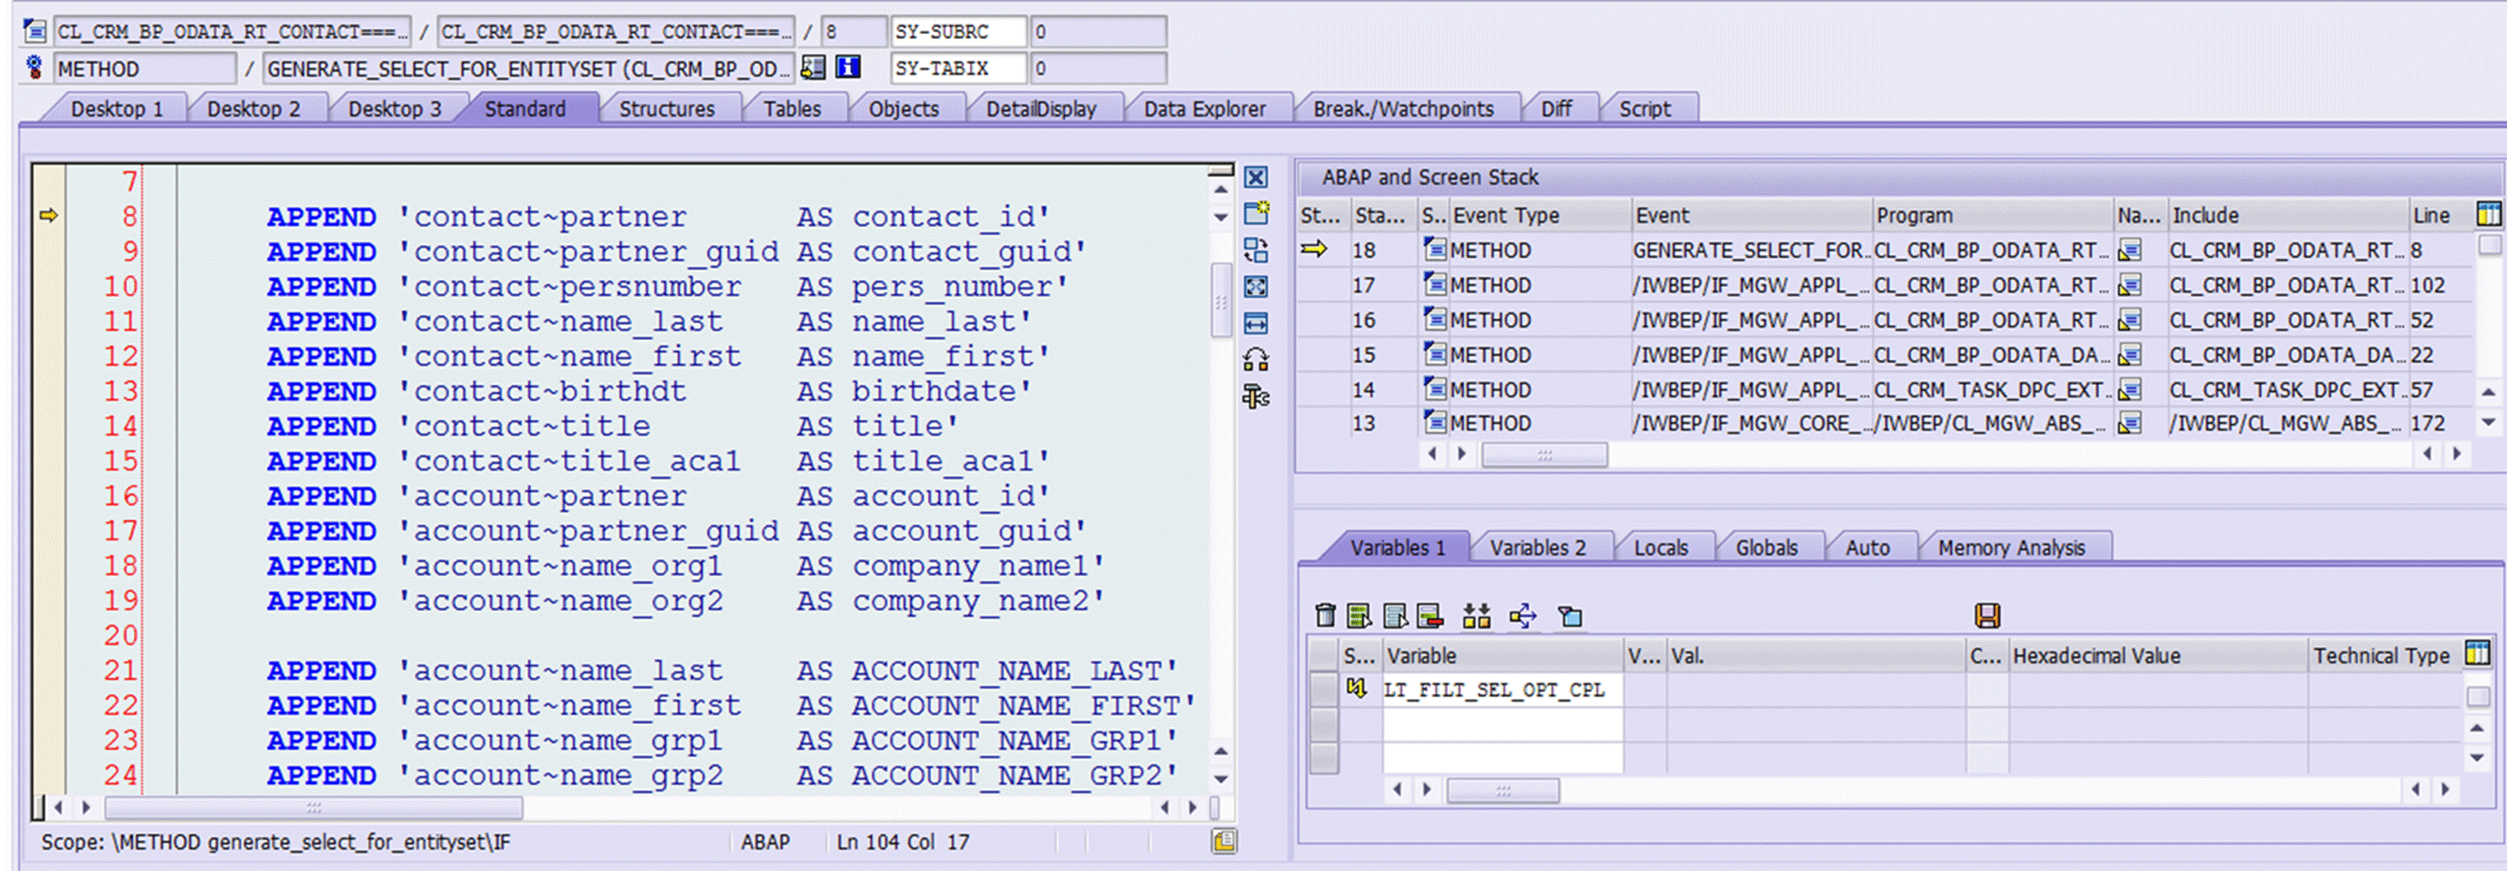Image resolution: width=2507 pixels, height=871 pixels.
Task: Click the Variable column header
Action: (1503, 655)
